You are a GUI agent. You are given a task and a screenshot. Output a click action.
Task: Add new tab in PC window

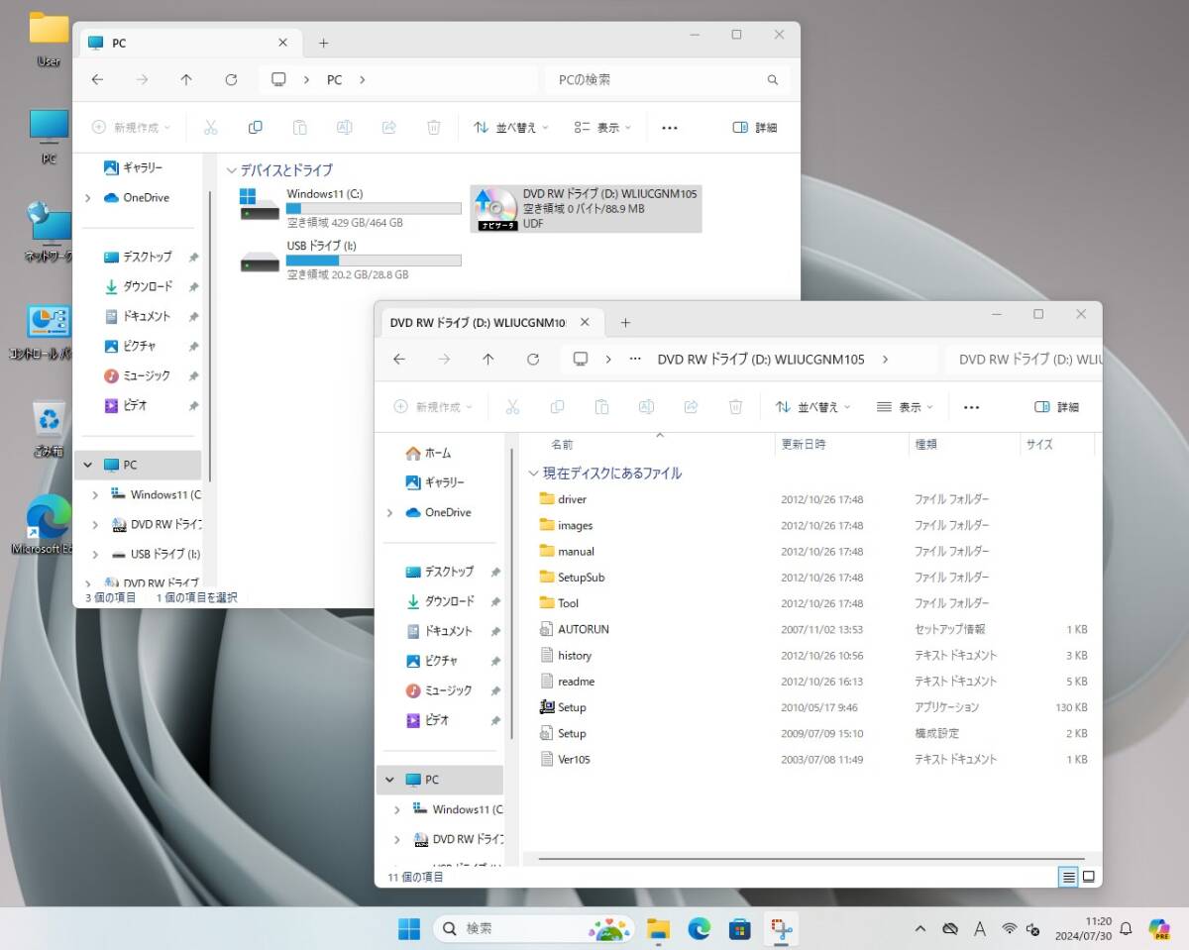point(323,44)
